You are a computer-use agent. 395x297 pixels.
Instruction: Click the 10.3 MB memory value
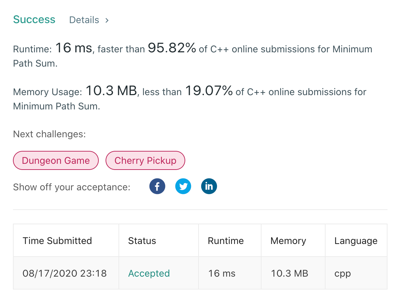(x=289, y=273)
